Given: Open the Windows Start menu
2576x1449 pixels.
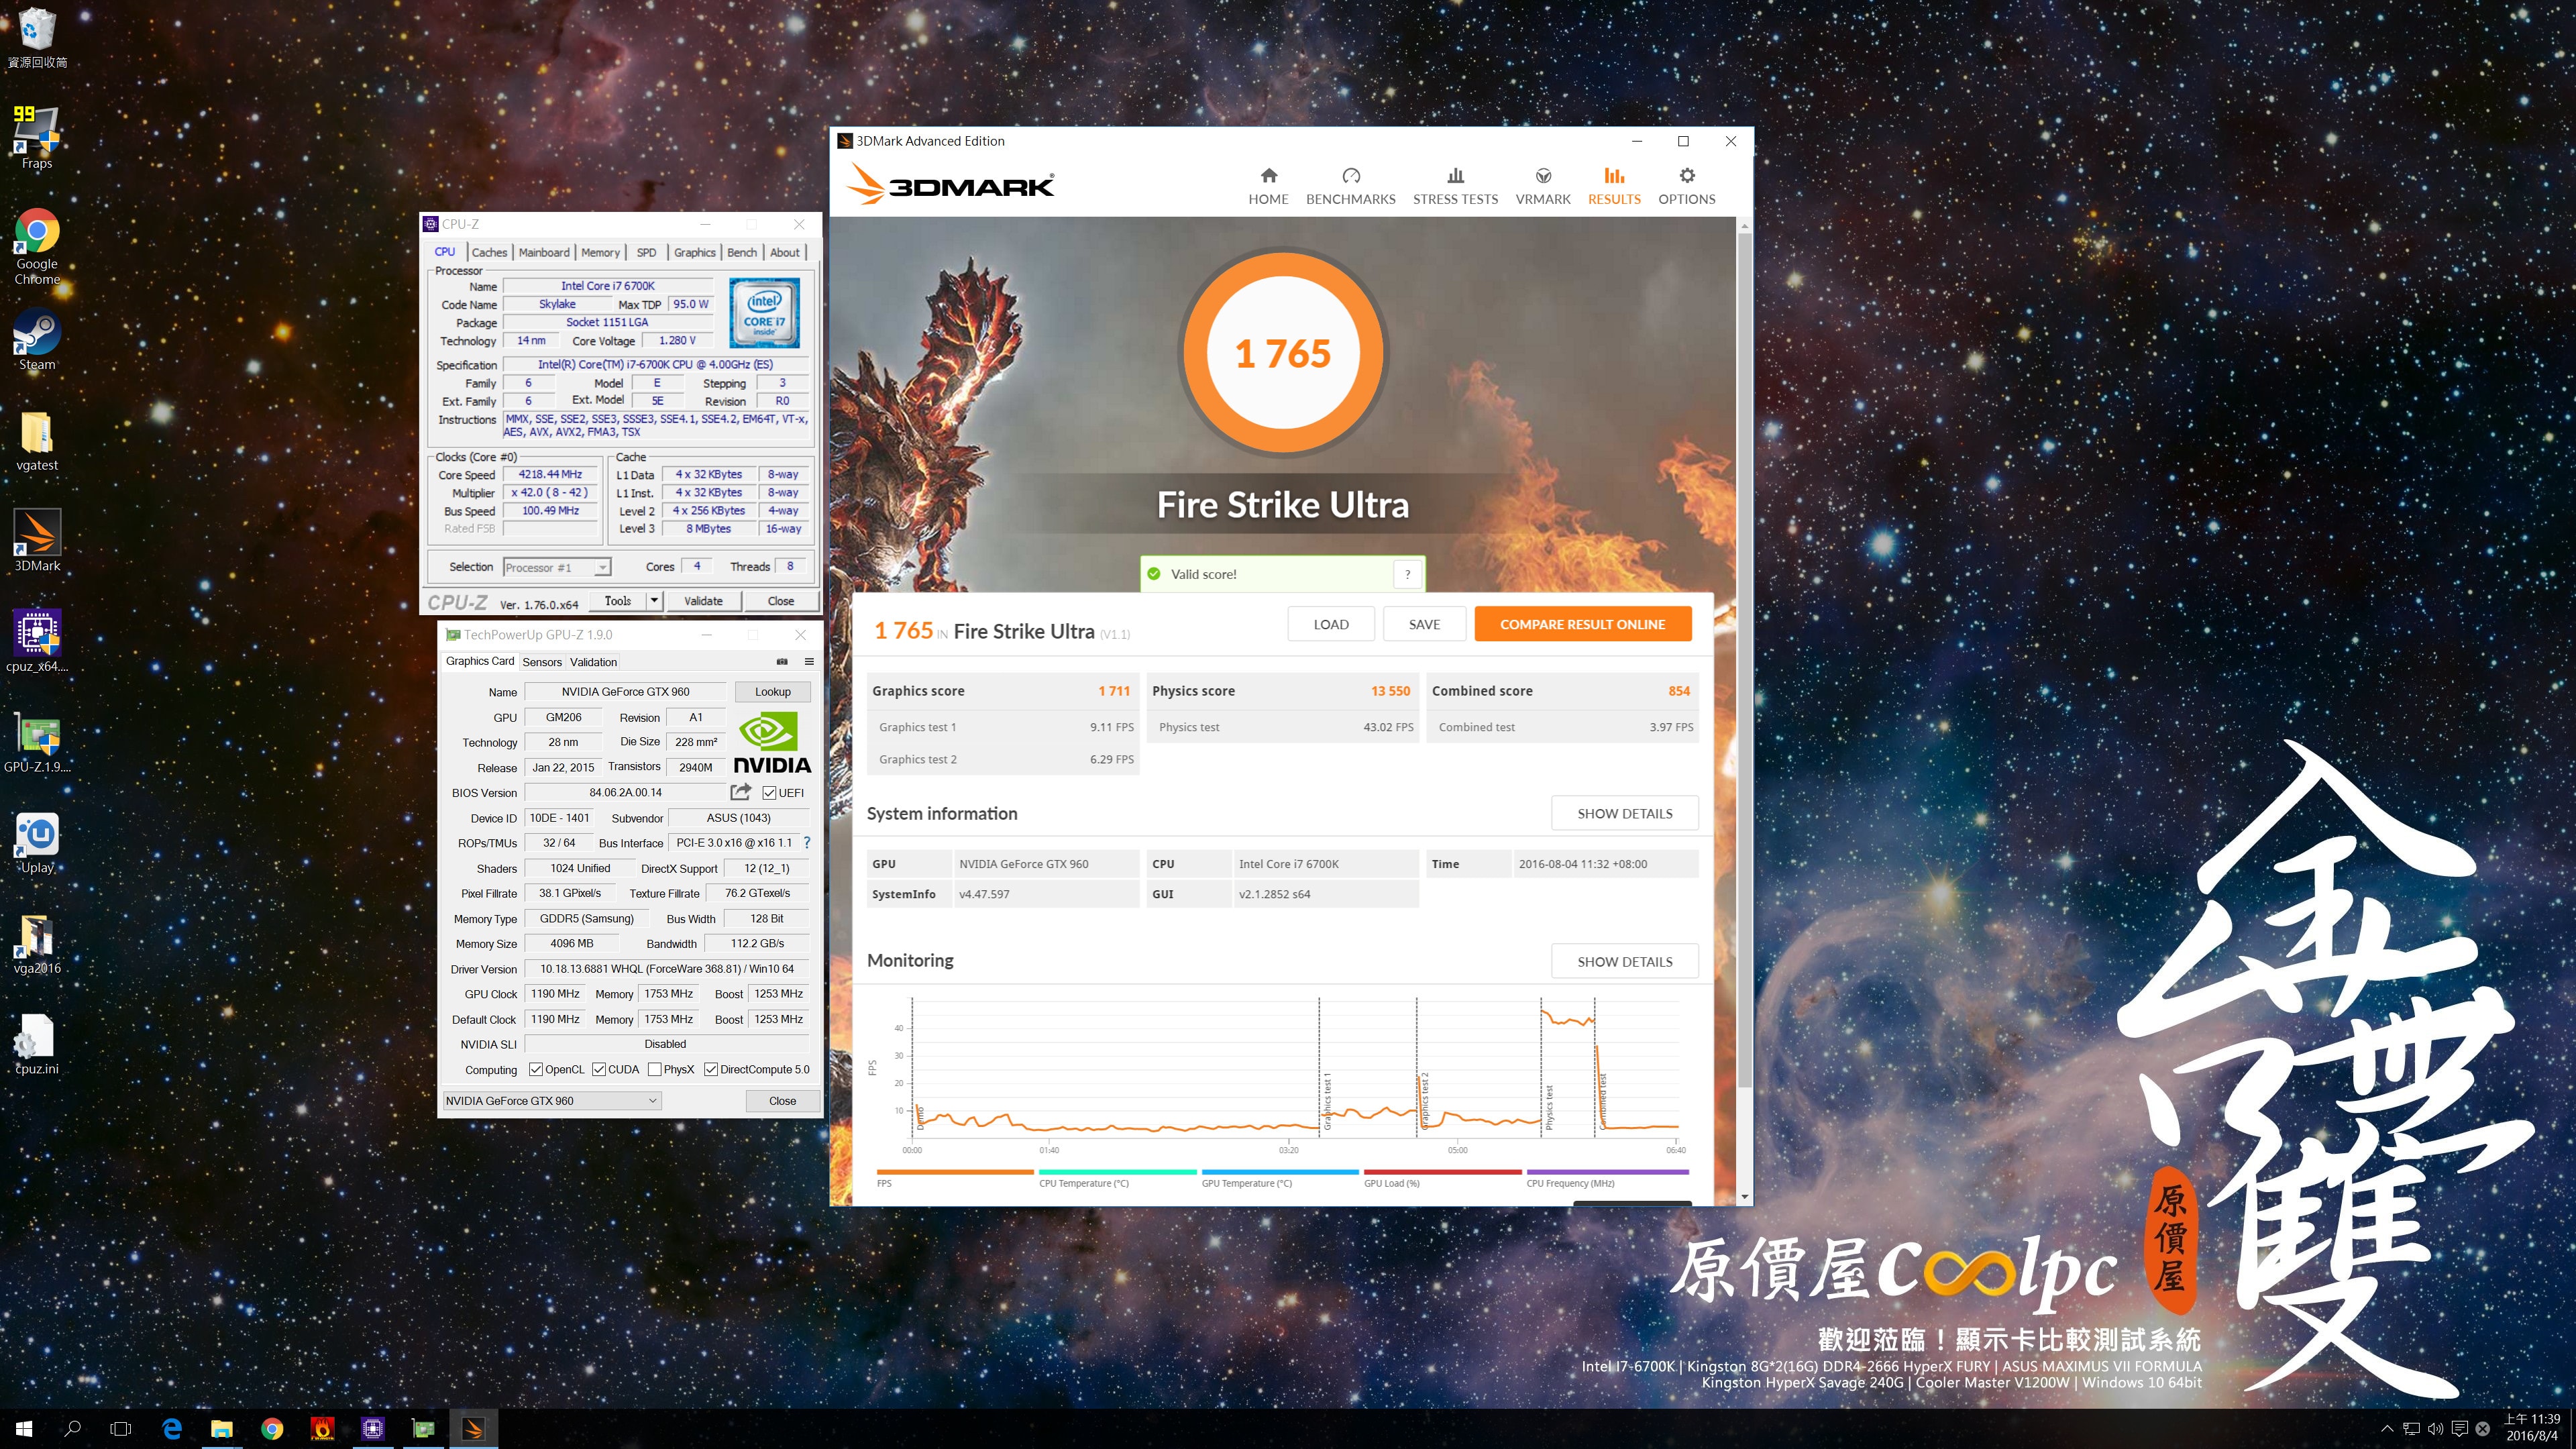Looking at the screenshot, I should [x=24, y=1429].
